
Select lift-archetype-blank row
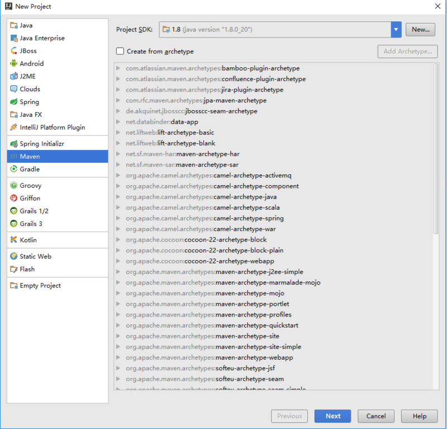[273, 143]
